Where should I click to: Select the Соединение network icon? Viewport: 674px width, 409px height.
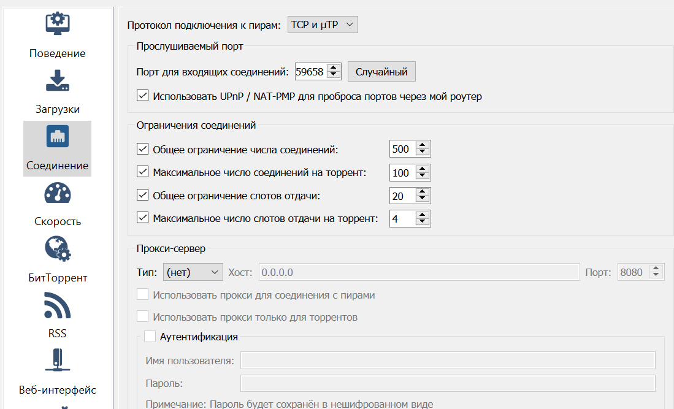[x=58, y=137]
